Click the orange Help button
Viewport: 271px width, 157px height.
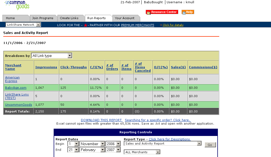[x=188, y=12]
